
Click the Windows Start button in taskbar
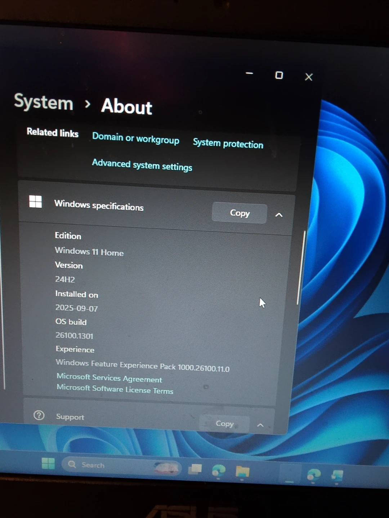[48, 463]
